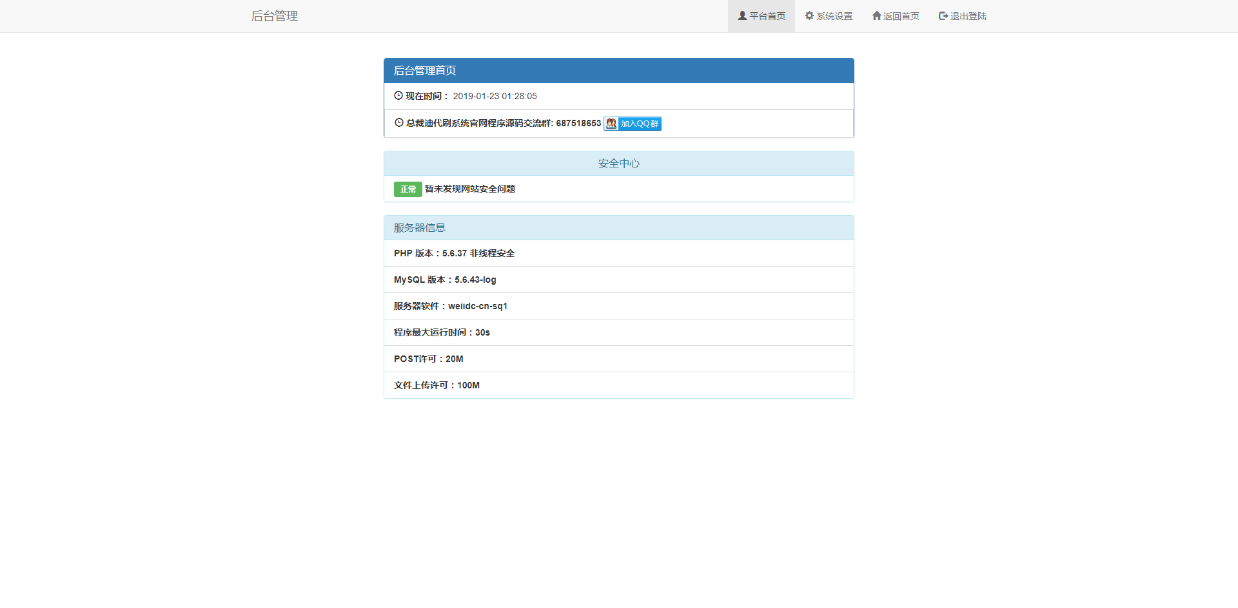This screenshot has height=608, width=1238.
Task: Click the clock icon next to 现在时间
Action: 398,95
